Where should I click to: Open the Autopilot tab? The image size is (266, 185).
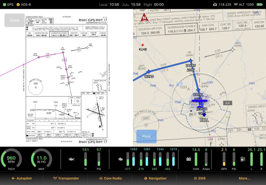22,178
